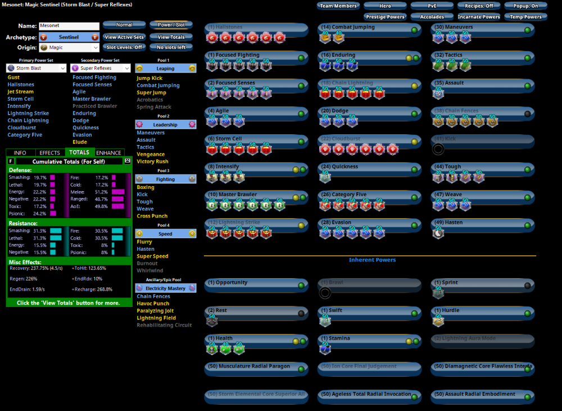Click the first enhancement slot under Tactics

click(x=438, y=66)
